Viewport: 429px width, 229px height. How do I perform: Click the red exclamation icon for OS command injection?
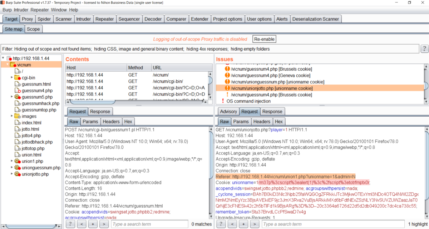click(x=223, y=101)
